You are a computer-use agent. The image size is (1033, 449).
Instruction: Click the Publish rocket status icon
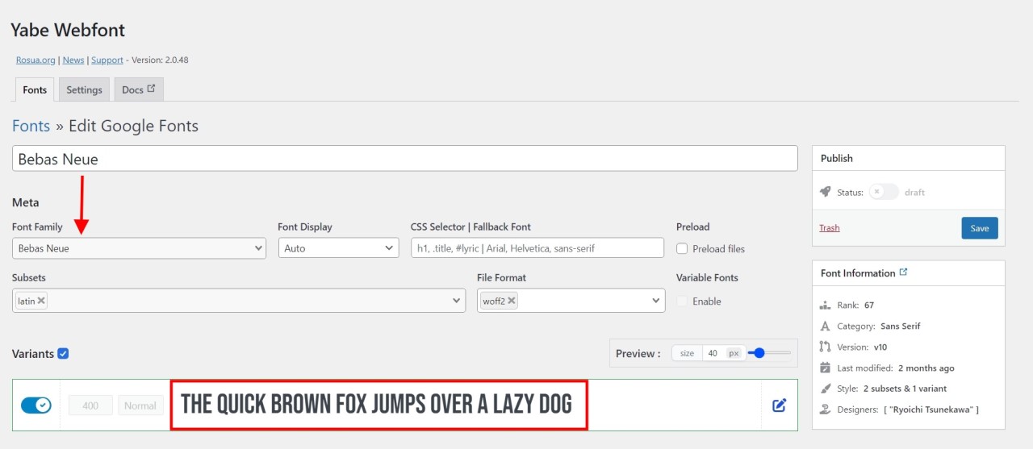(825, 192)
